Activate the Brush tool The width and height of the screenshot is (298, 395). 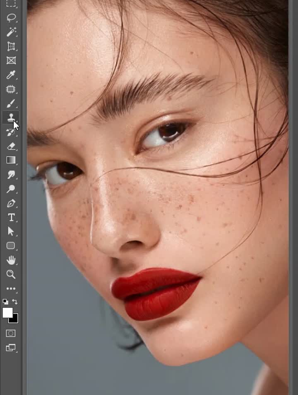pos(11,103)
